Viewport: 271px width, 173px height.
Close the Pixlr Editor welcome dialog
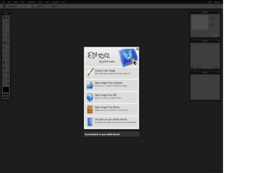[137, 49]
